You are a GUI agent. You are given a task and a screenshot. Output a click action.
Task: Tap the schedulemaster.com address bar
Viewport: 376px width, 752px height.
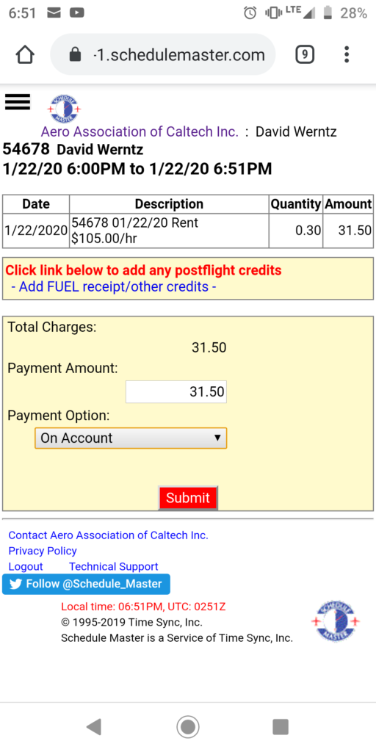click(x=163, y=54)
